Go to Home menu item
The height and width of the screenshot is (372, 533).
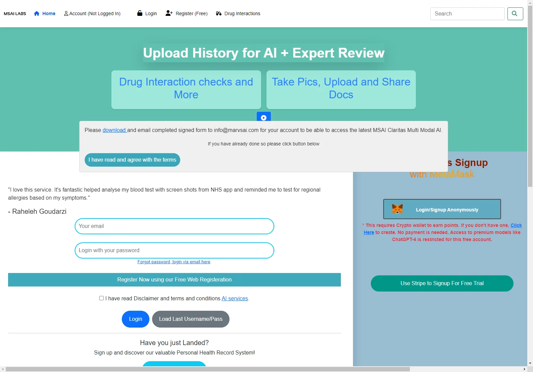click(45, 13)
